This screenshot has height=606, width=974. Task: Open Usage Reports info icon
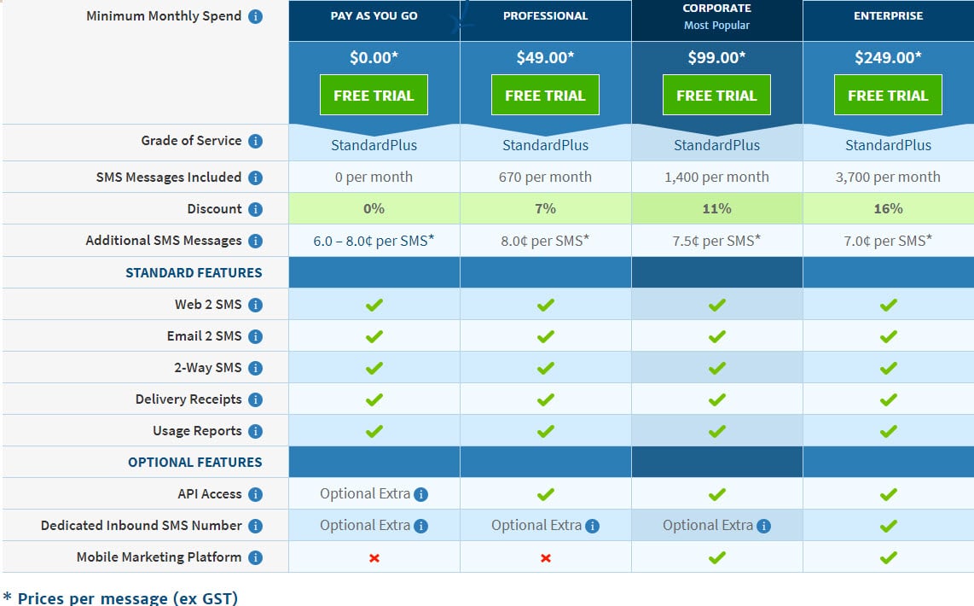tap(255, 431)
